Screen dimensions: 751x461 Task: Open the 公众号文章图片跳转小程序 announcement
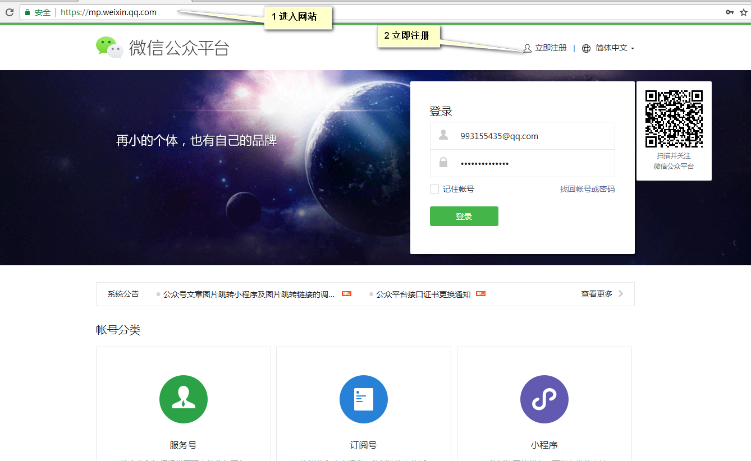(x=249, y=294)
